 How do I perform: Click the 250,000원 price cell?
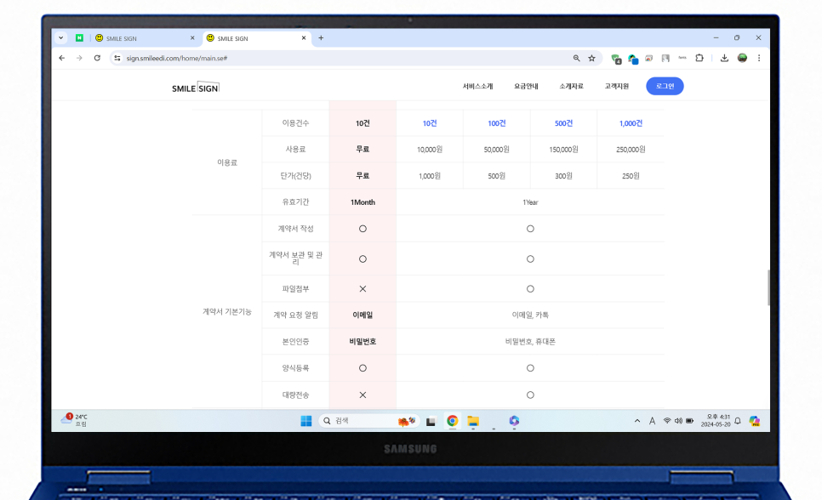631,150
